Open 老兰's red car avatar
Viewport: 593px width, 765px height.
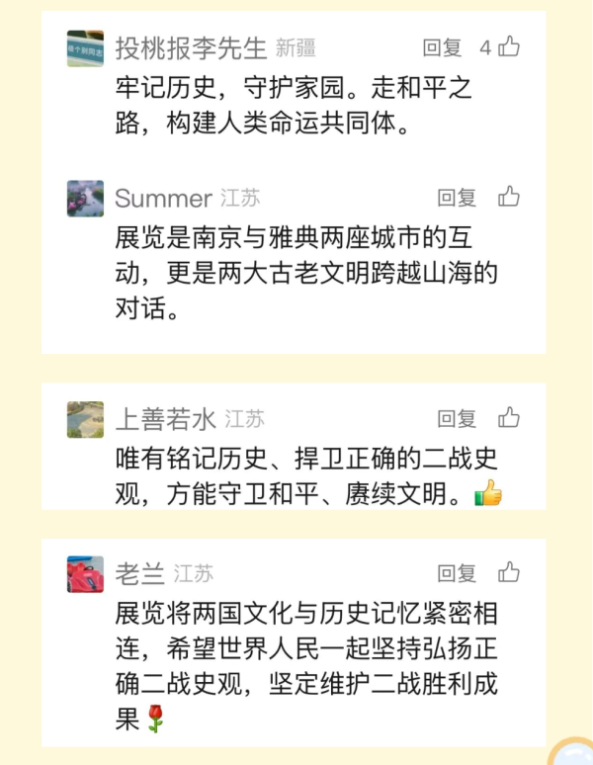pyautogui.click(x=85, y=573)
